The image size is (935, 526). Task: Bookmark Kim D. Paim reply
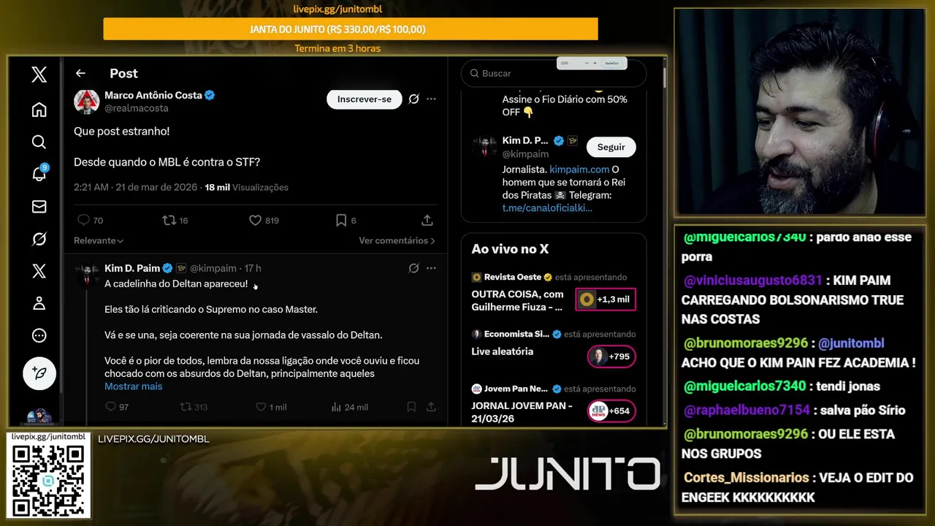[x=411, y=407]
